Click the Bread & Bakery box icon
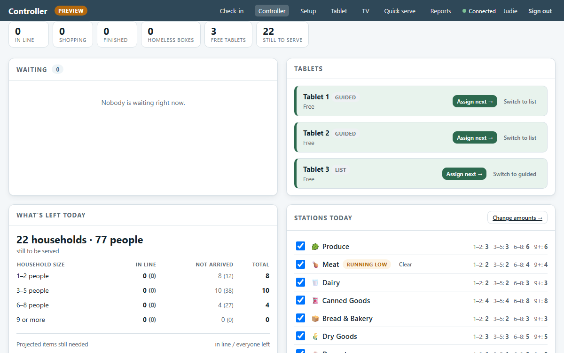Screen dimensions: 564x353 (315, 319)
